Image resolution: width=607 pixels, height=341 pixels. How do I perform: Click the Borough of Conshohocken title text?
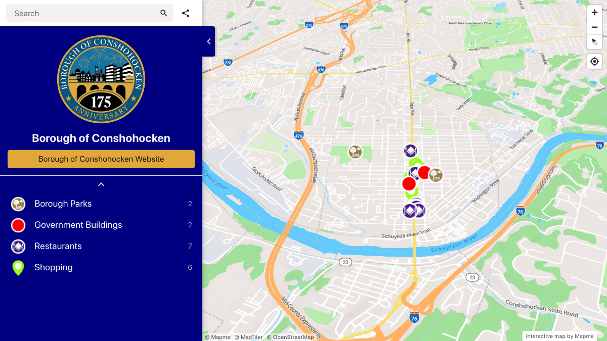101,138
